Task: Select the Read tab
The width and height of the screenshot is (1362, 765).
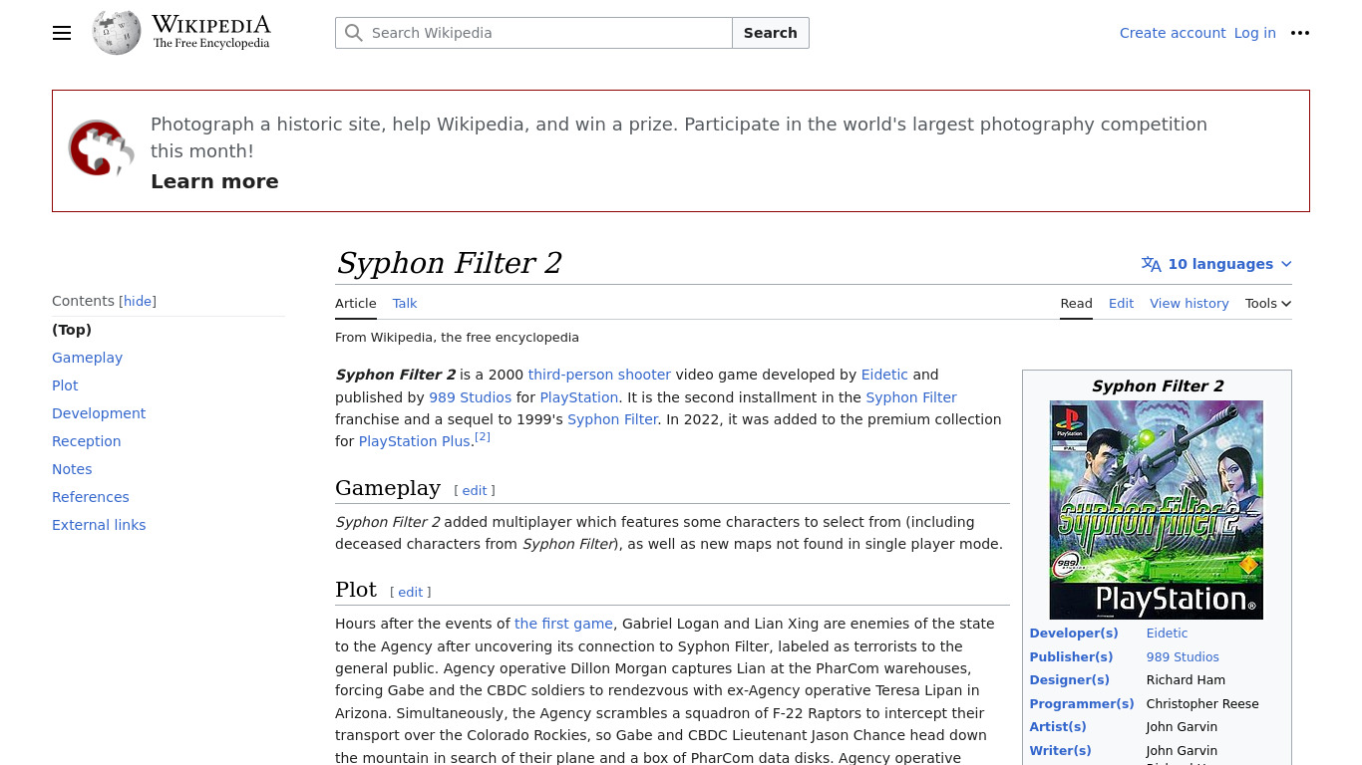Action: (x=1076, y=304)
